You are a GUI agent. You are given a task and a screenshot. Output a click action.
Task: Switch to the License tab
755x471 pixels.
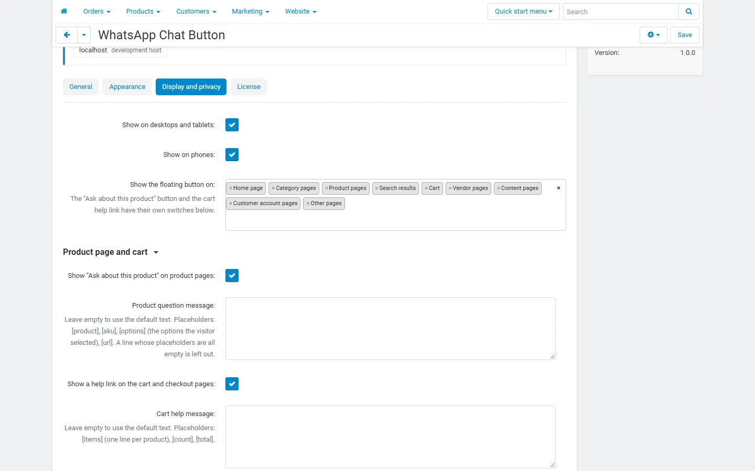pyautogui.click(x=249, y=87)
